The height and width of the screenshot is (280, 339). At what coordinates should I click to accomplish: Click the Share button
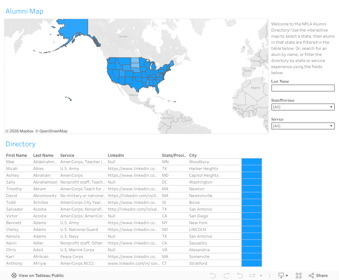(318, 276)
